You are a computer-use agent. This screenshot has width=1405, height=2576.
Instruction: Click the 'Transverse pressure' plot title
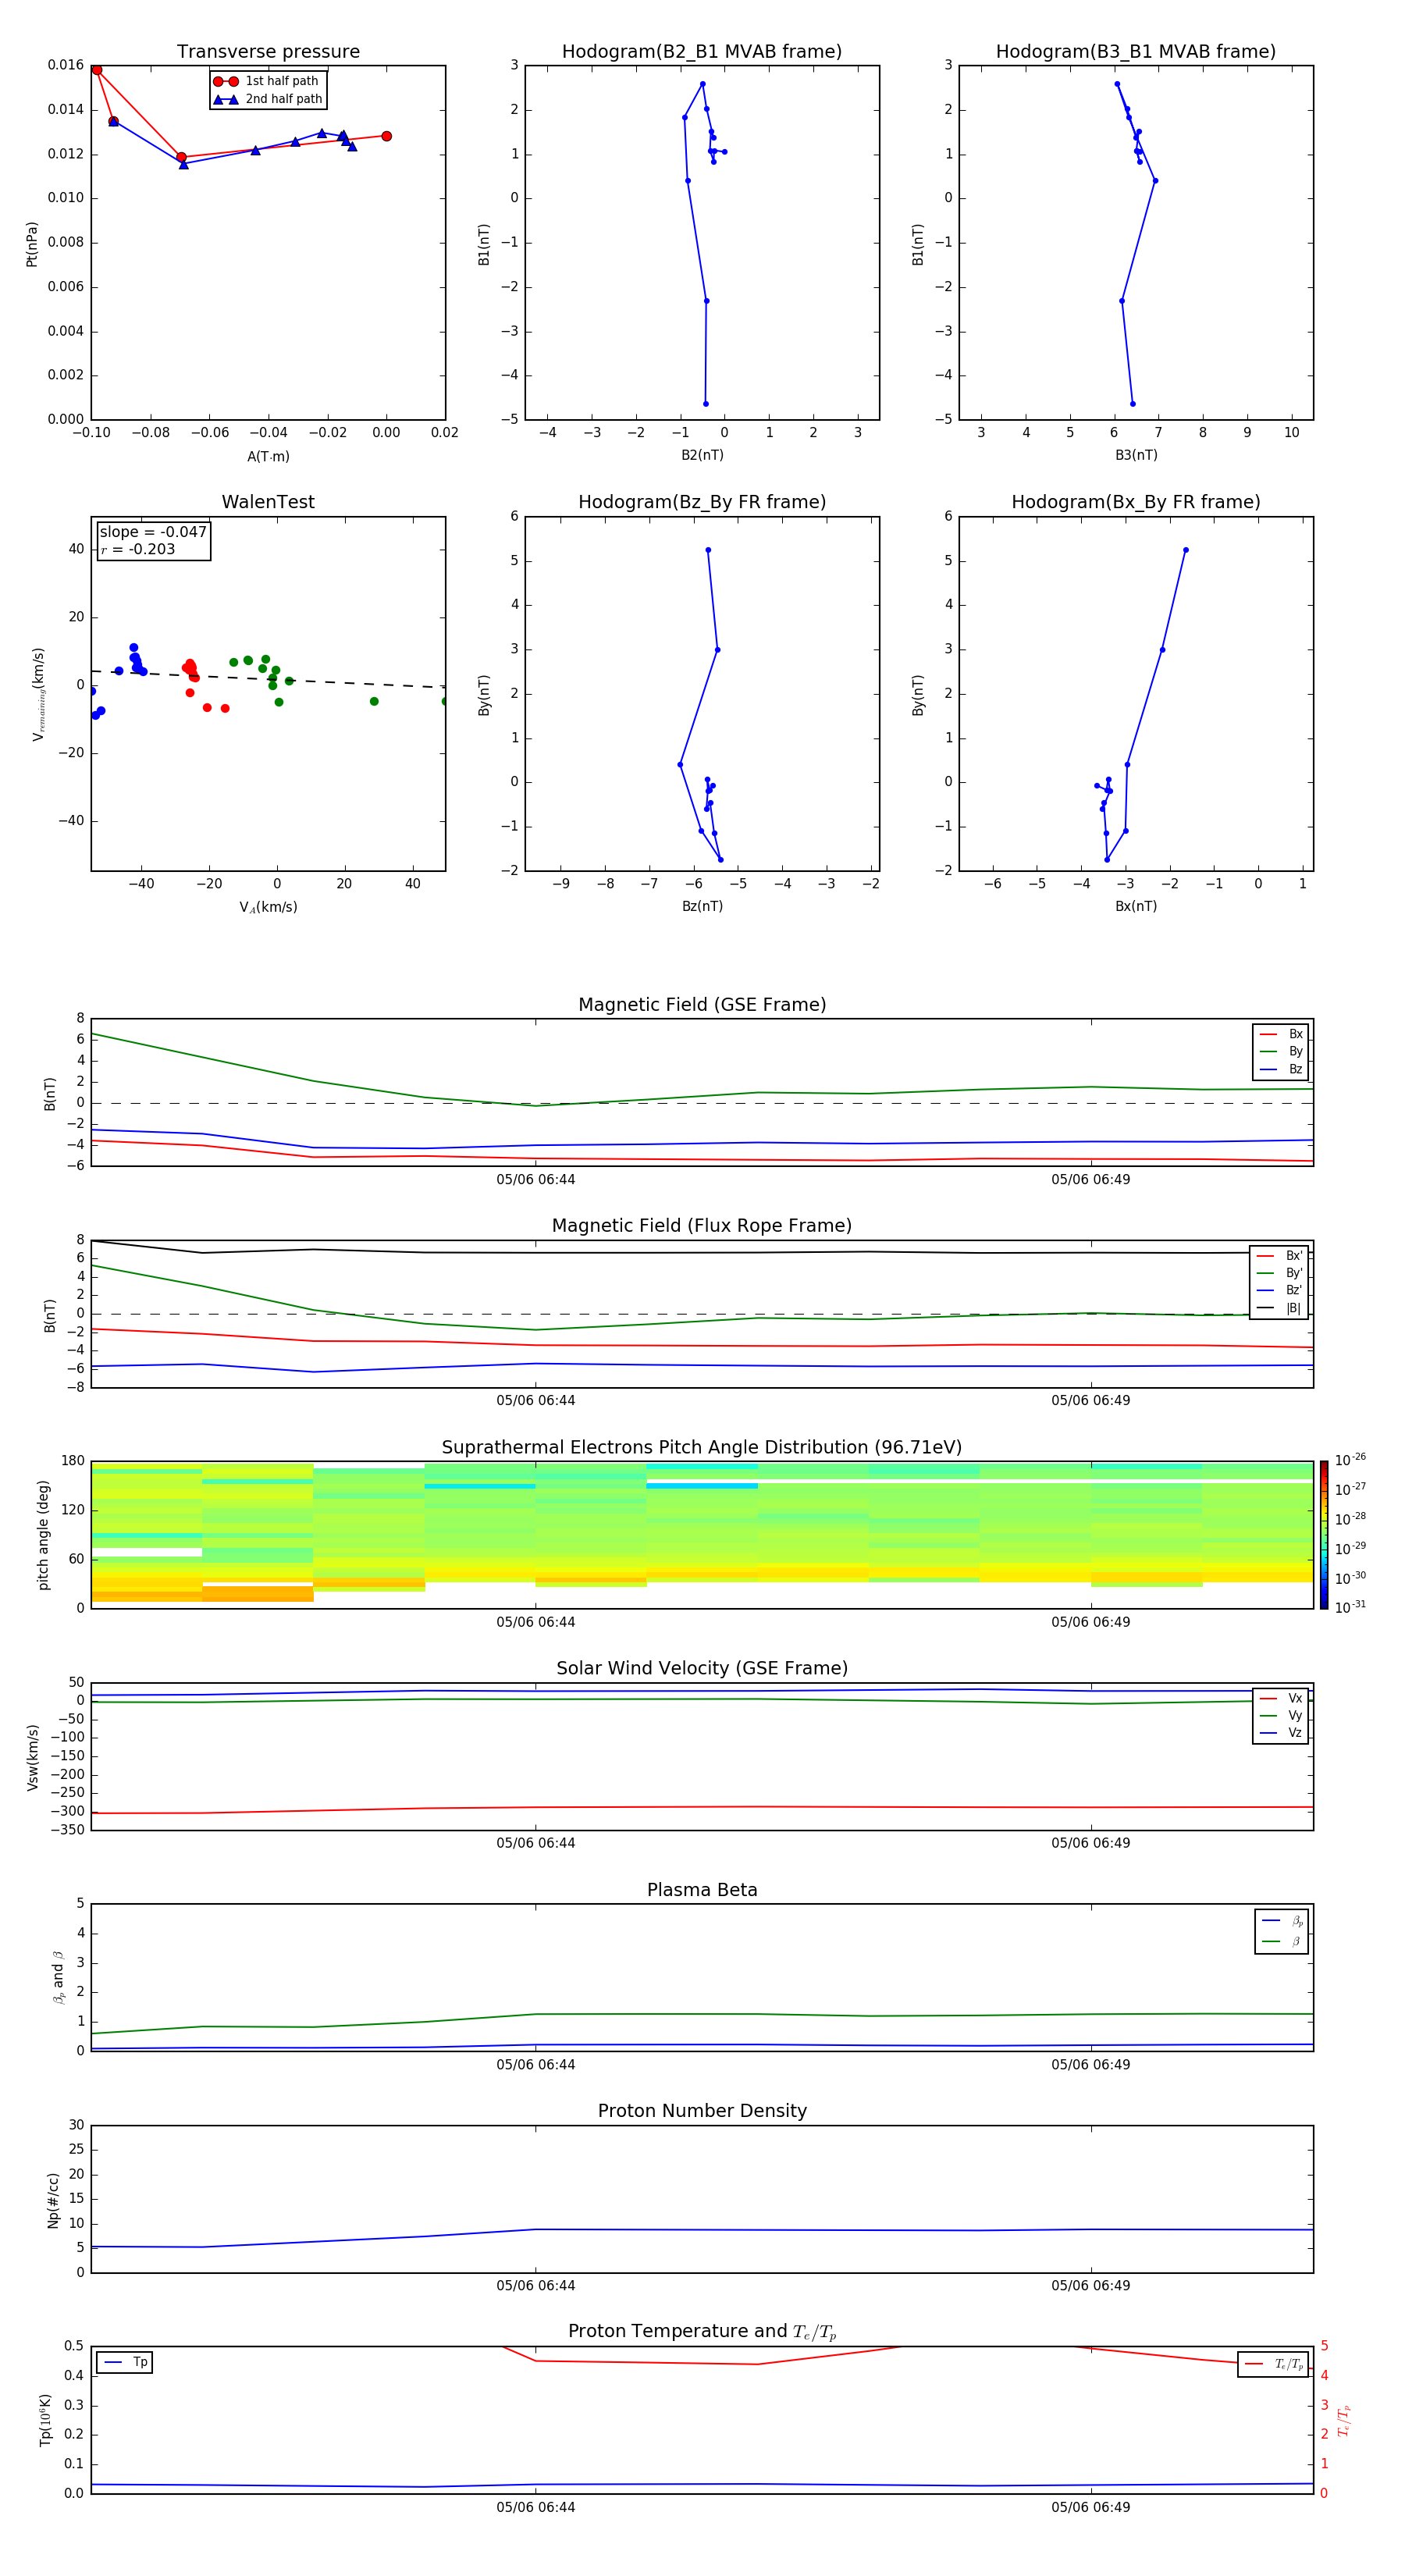pyautogui.click(x=268, y=52)
